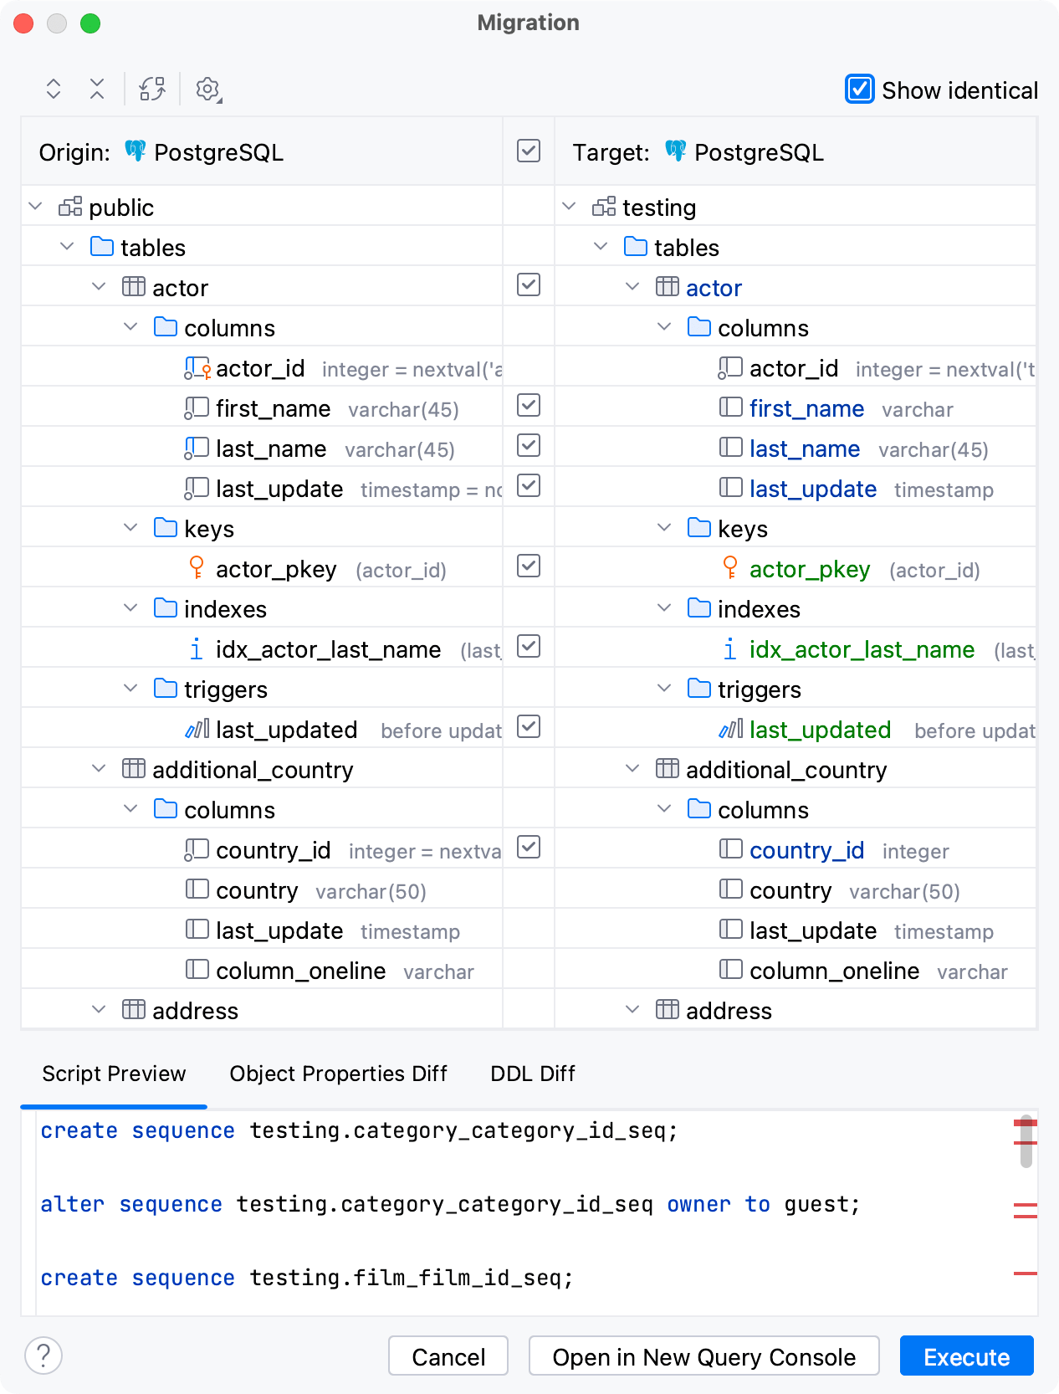Uncheck the Show identical checkbox
Screen dimensions: 1059x1394
[x=860, y=90]
